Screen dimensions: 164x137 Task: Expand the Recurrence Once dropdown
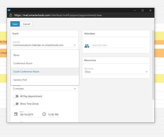point(116,72)
